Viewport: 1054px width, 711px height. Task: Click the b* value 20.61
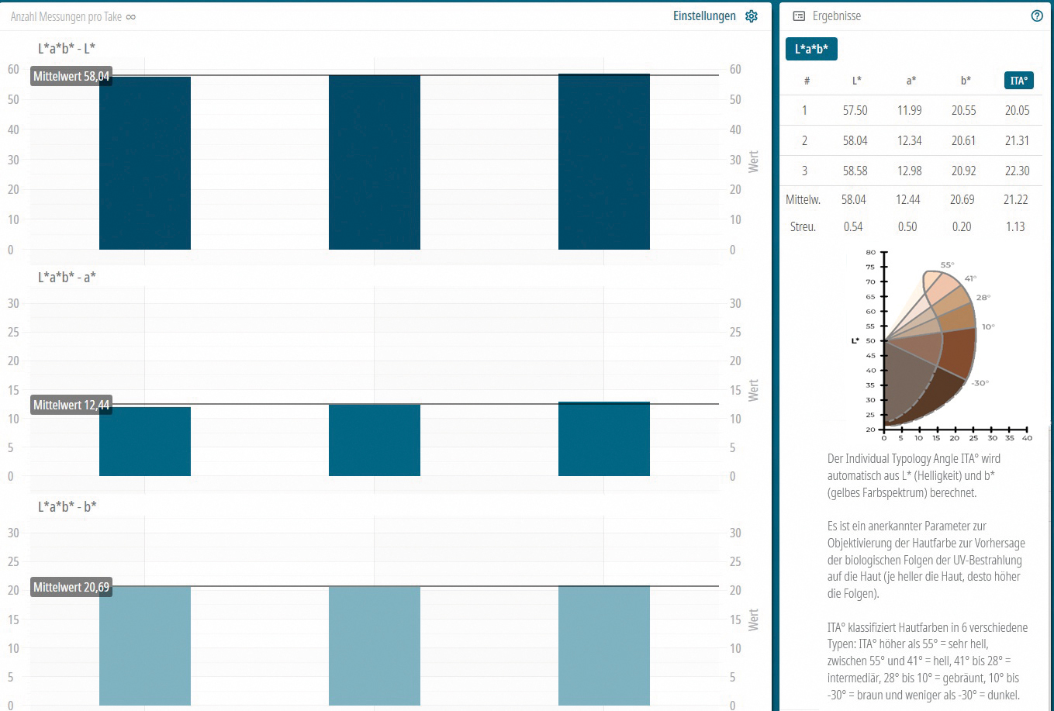963,140
